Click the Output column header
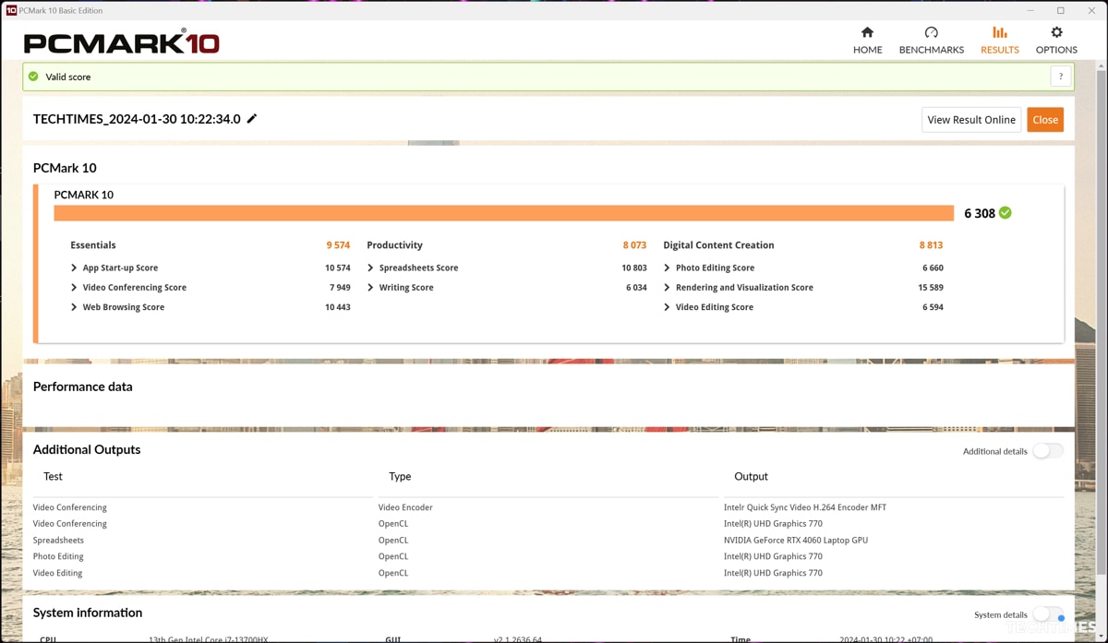Screen dimensions: 1108x643 coord(751,477)
